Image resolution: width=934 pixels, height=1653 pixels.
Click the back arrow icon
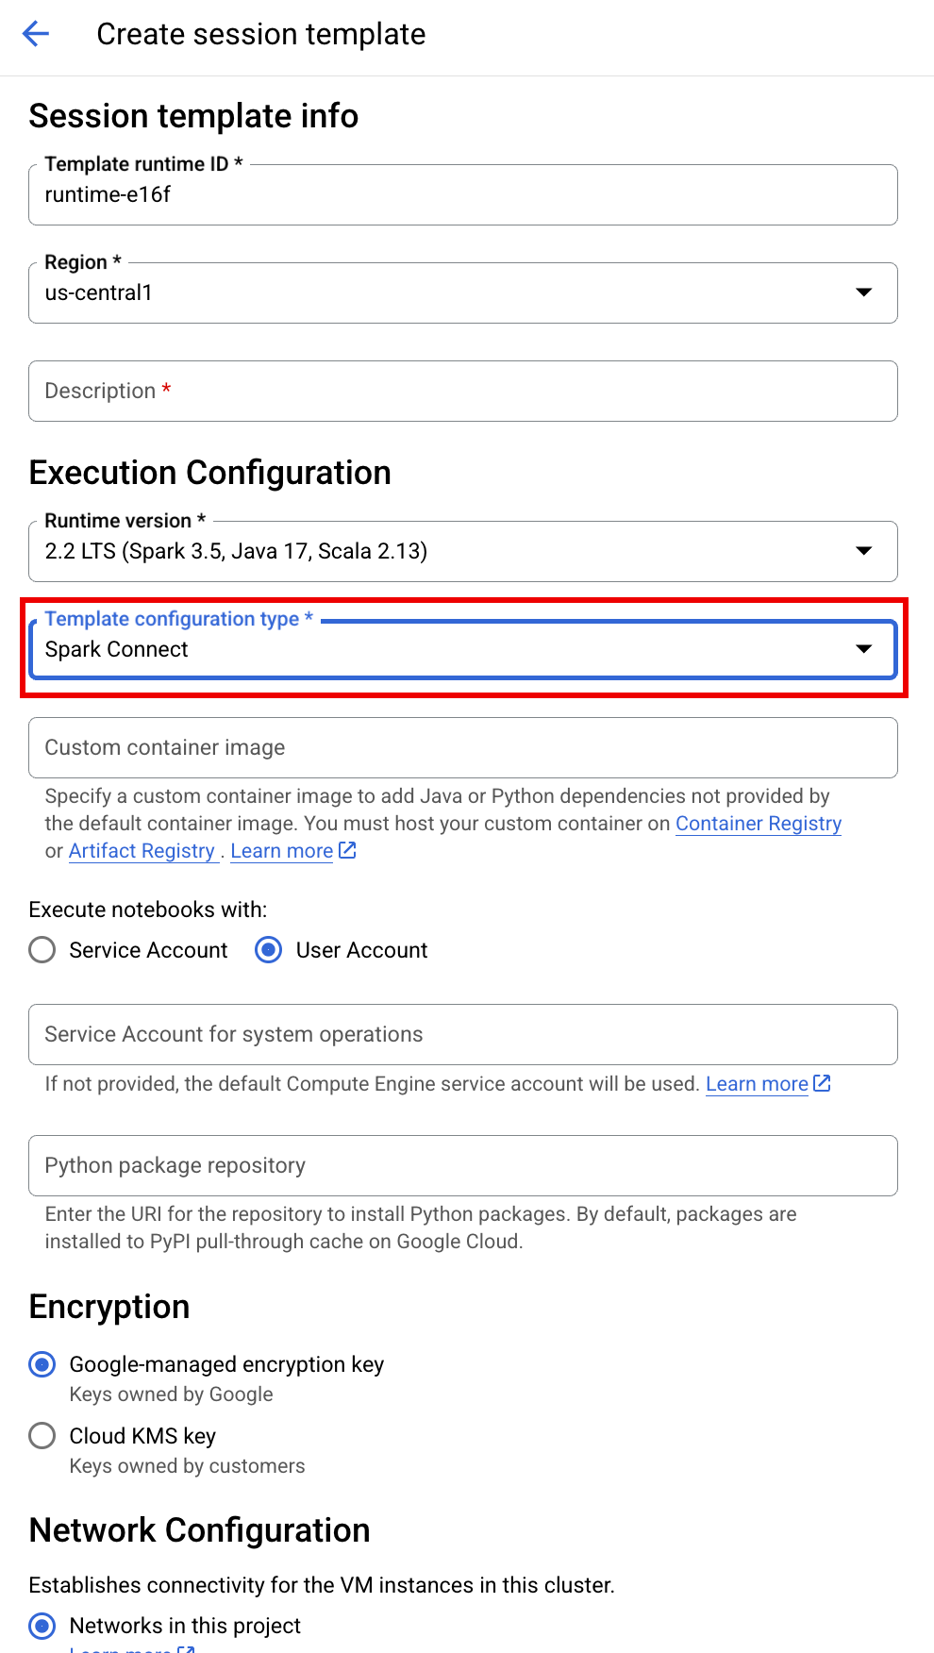coord(36,34)
